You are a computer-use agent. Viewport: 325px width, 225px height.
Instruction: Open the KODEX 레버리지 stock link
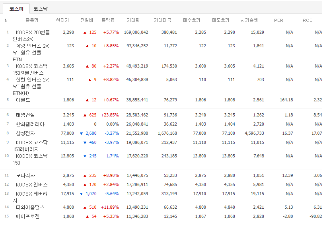30,197
